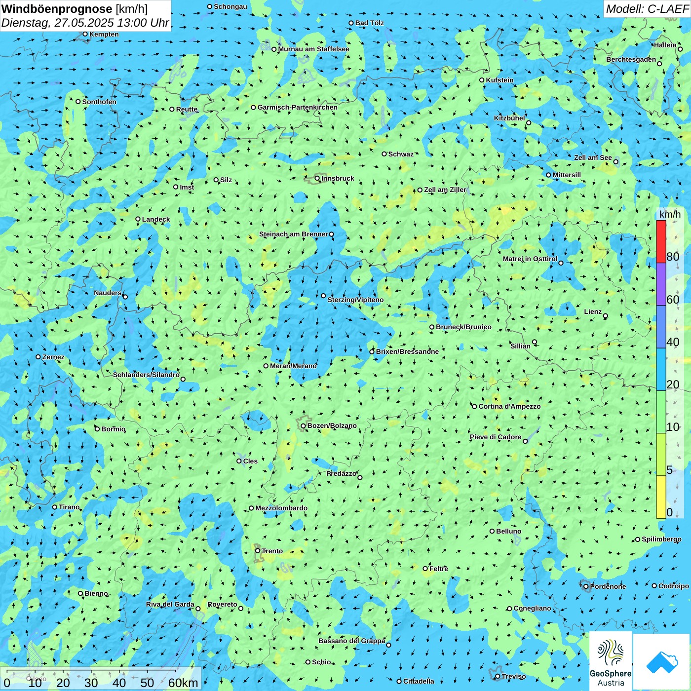Click the 'Codroipo' label
The height and width of the screenshot is (691, 691).
(674, 586)
